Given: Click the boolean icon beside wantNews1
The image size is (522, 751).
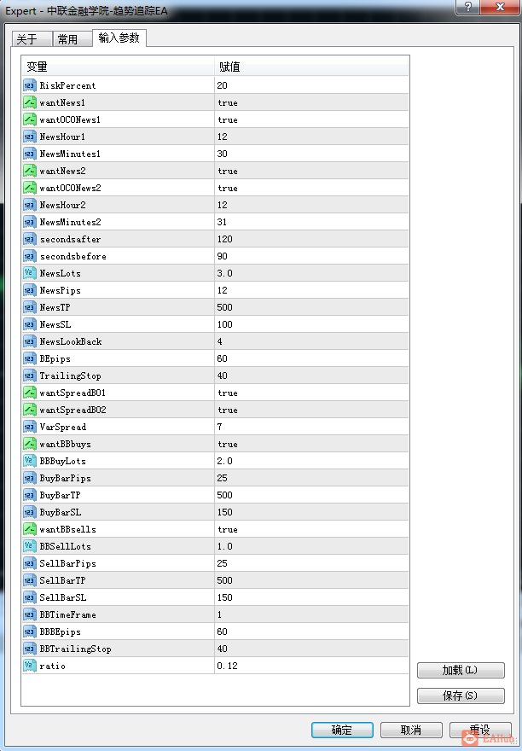Looking at the screenshot, I should pyautogui.click(x=30, y=102).
